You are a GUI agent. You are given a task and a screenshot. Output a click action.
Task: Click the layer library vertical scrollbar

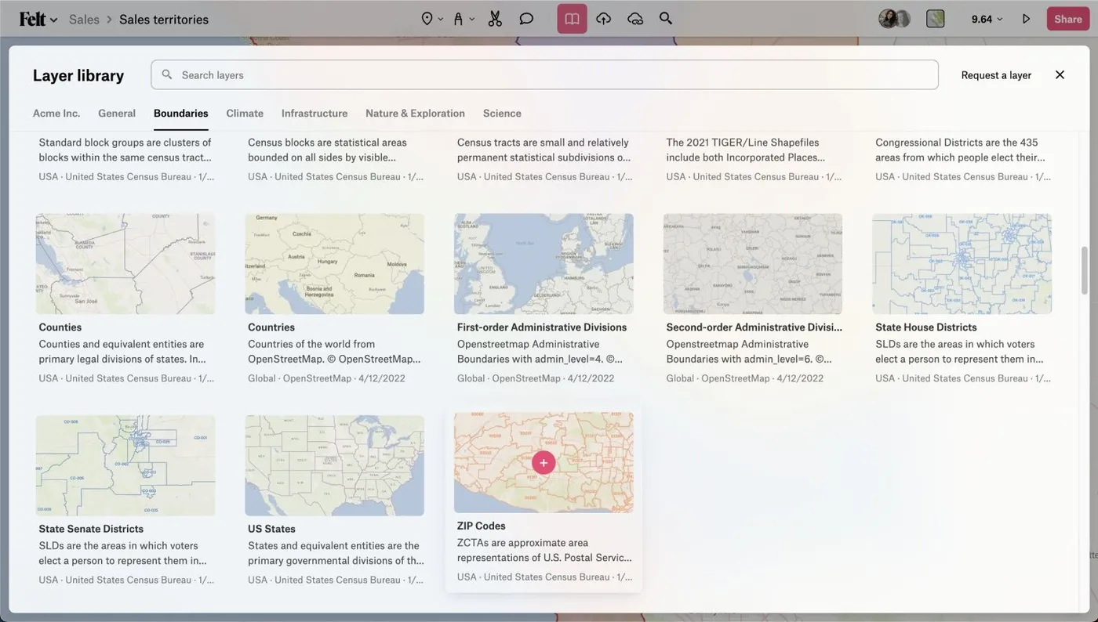coord(1085,270)
